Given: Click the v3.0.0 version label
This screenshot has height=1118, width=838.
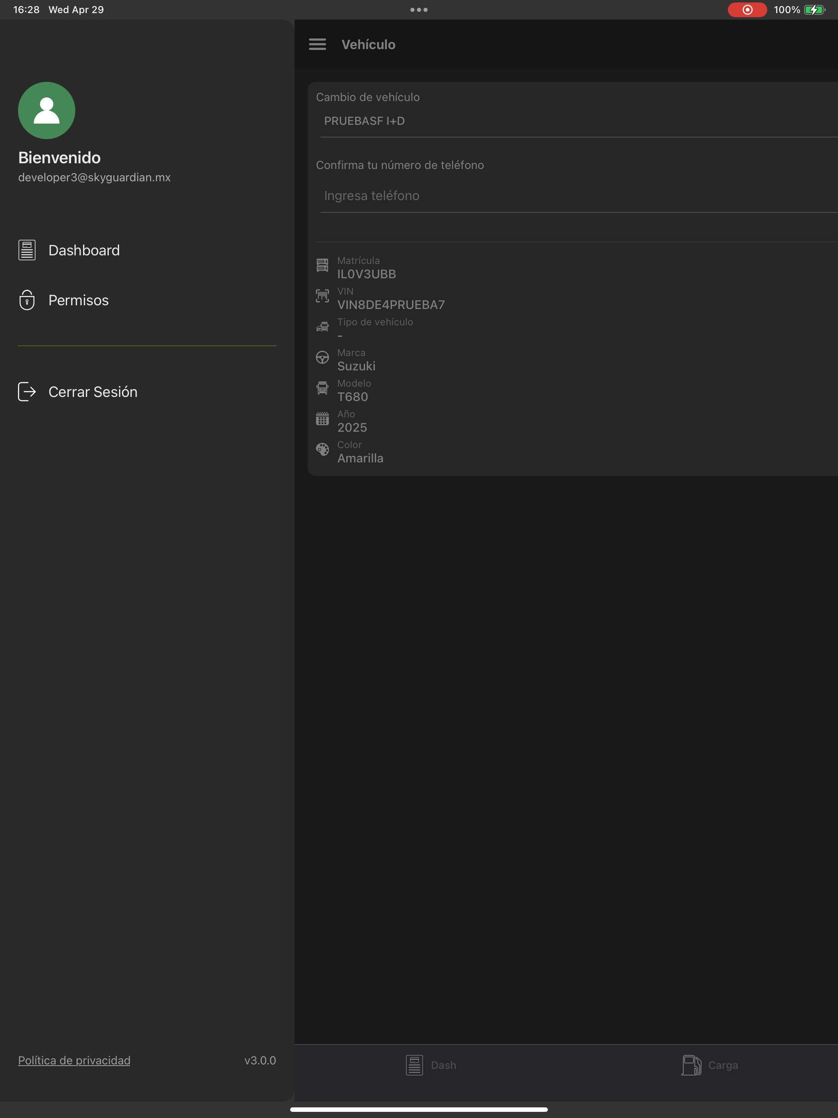Looking at the screenshot, I should [x=260, y=1060].
